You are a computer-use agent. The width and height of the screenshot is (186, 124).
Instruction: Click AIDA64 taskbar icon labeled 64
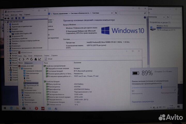[x=43, y=109]
